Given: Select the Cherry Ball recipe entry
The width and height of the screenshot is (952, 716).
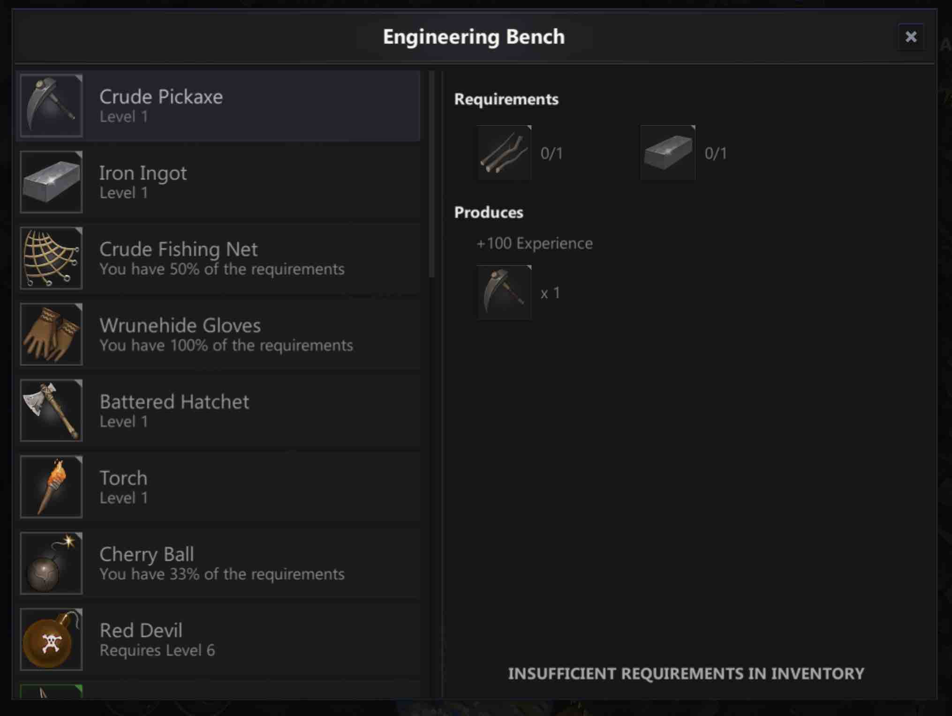Looking at the screenshot, I should (219, 564).
